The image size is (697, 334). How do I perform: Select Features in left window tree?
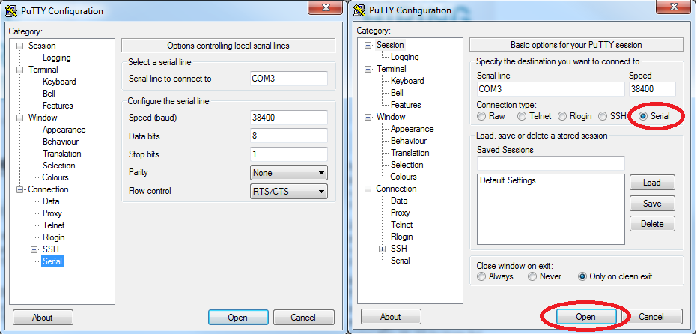(58, 106)
